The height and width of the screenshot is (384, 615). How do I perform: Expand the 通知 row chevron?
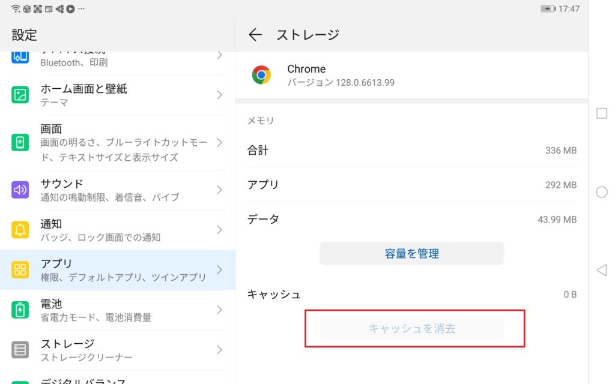[219, 230]
